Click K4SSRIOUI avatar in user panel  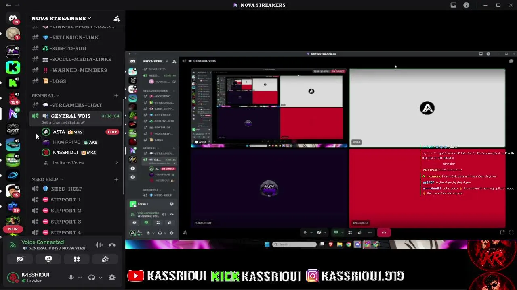[13, 278]
